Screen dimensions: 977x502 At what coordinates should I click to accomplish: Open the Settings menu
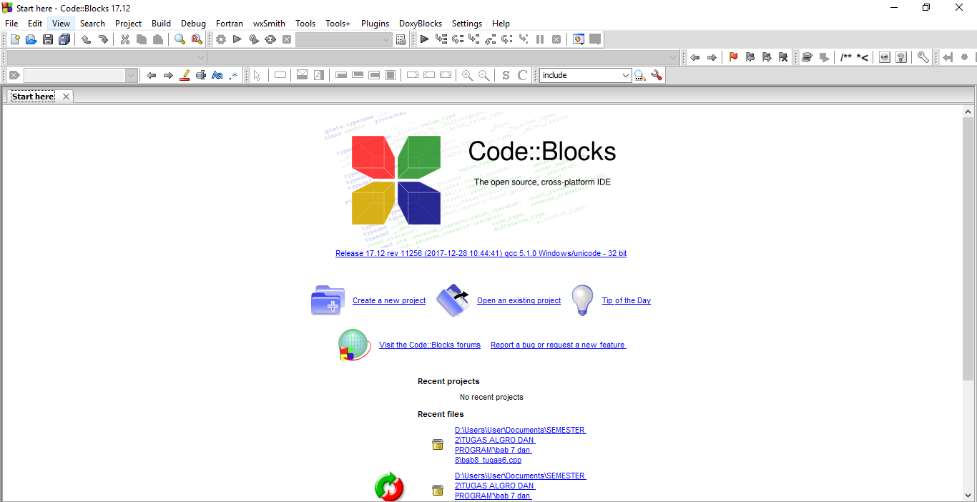pyautogui.click(x=467, y=23)
